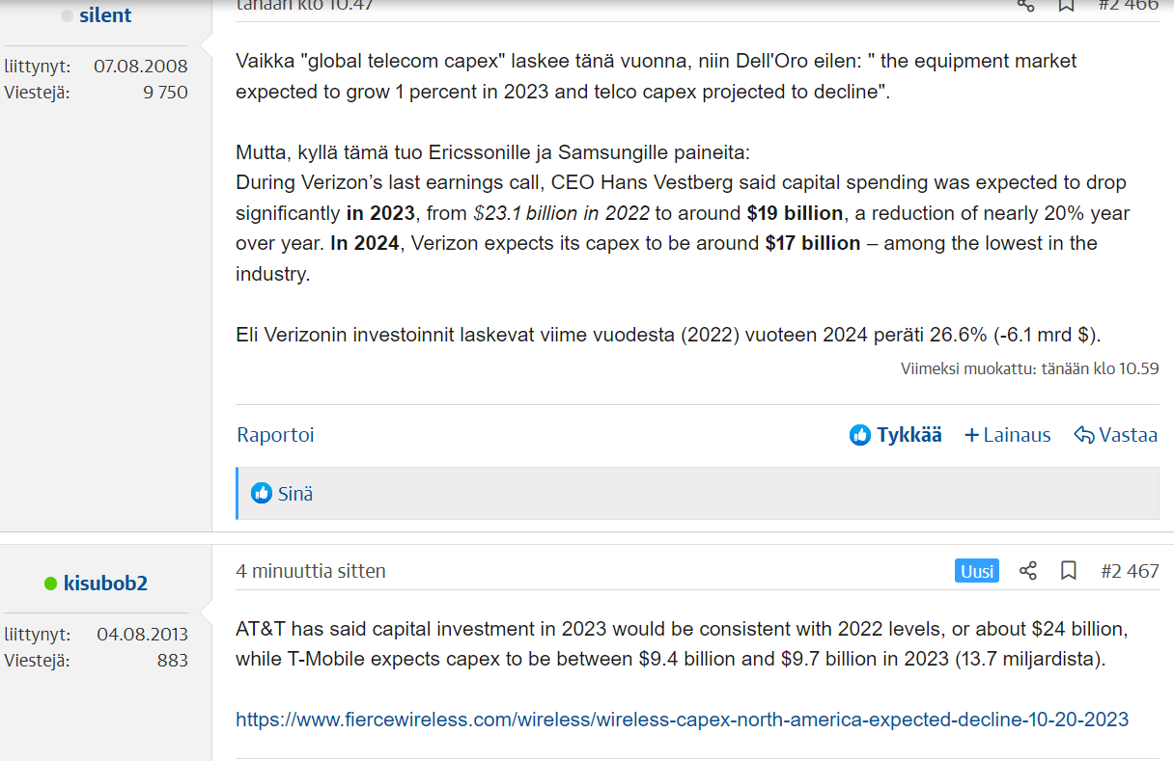This screenshot has height=761, width=1174.
Task: Report silent's post with Raportoi
Action: tap(275, 435)
